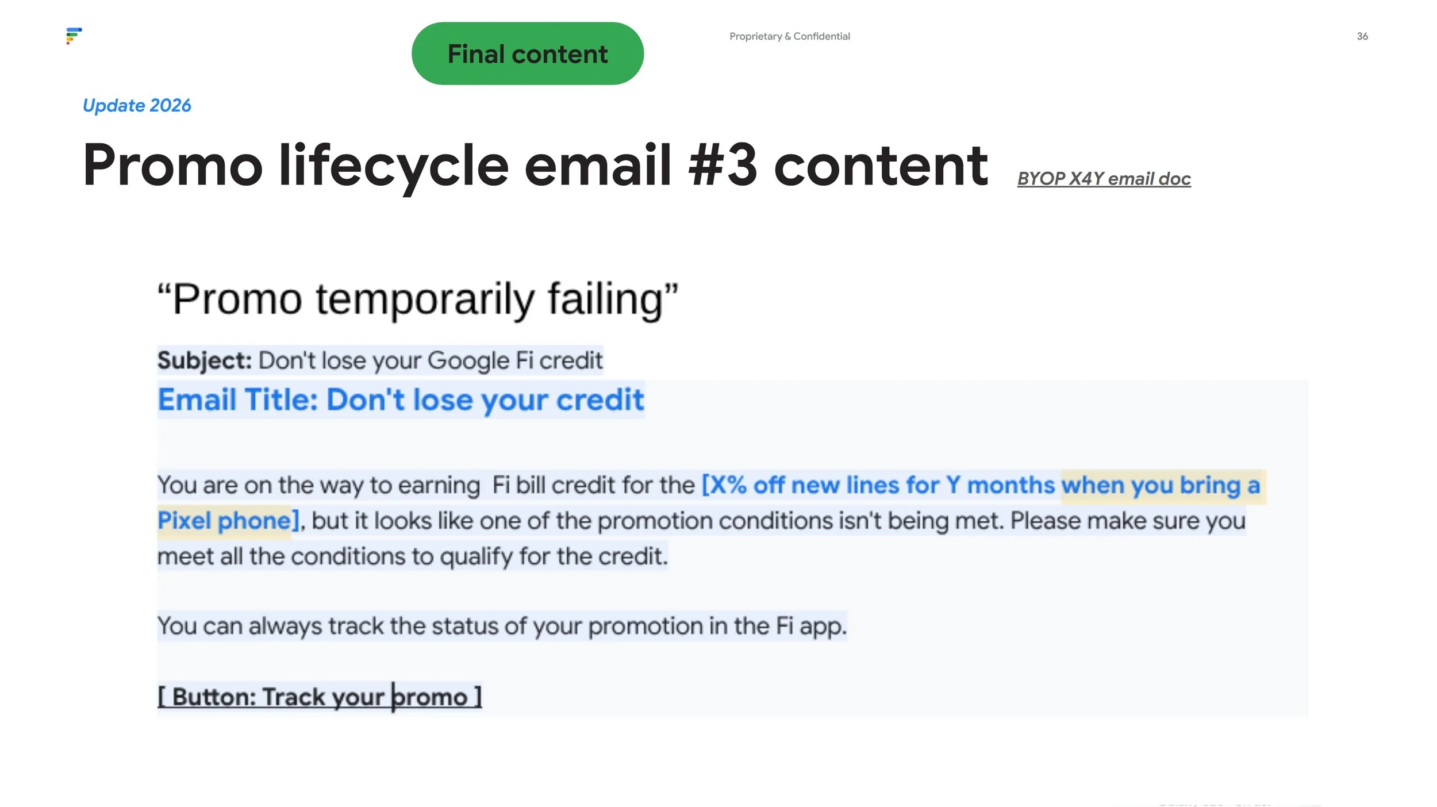This screenshot has height=807, width=1437.
Task: Click the Proprietary & Confidential header text
Action: tap(789, 36)
